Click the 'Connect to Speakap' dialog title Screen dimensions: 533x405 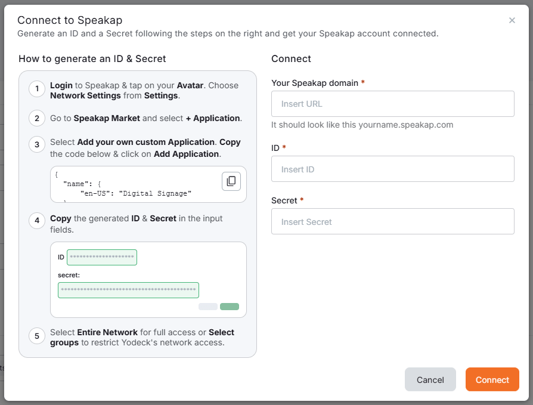point(70,20)
